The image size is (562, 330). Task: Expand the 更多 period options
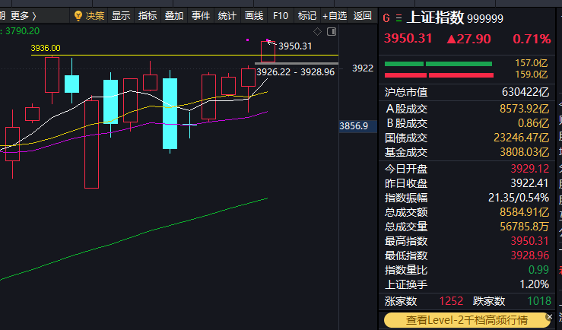(x=24, y=16)
